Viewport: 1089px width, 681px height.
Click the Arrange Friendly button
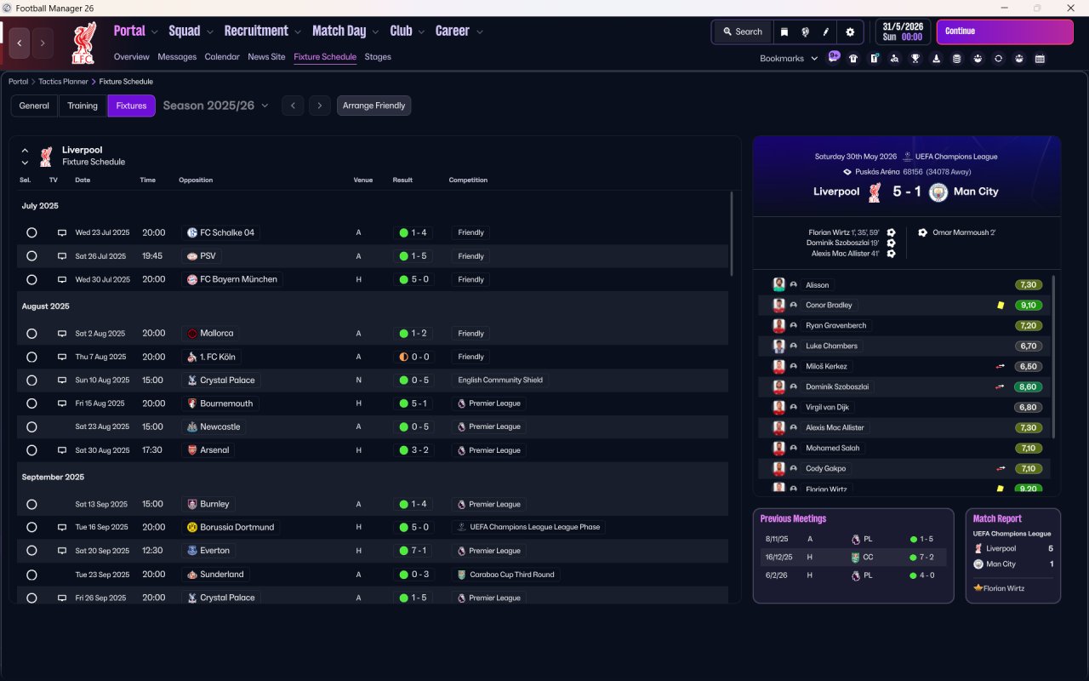click(x=374, y=106)
